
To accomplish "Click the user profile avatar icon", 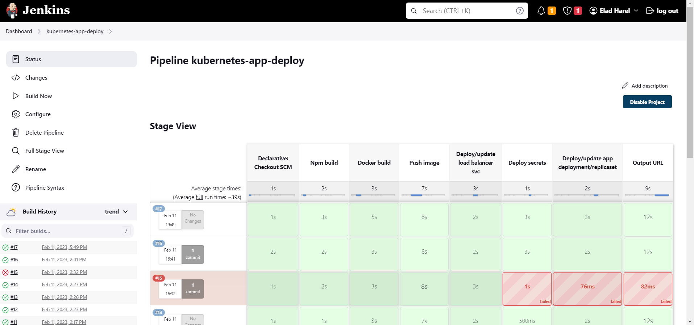I will [x=593, y=11].
